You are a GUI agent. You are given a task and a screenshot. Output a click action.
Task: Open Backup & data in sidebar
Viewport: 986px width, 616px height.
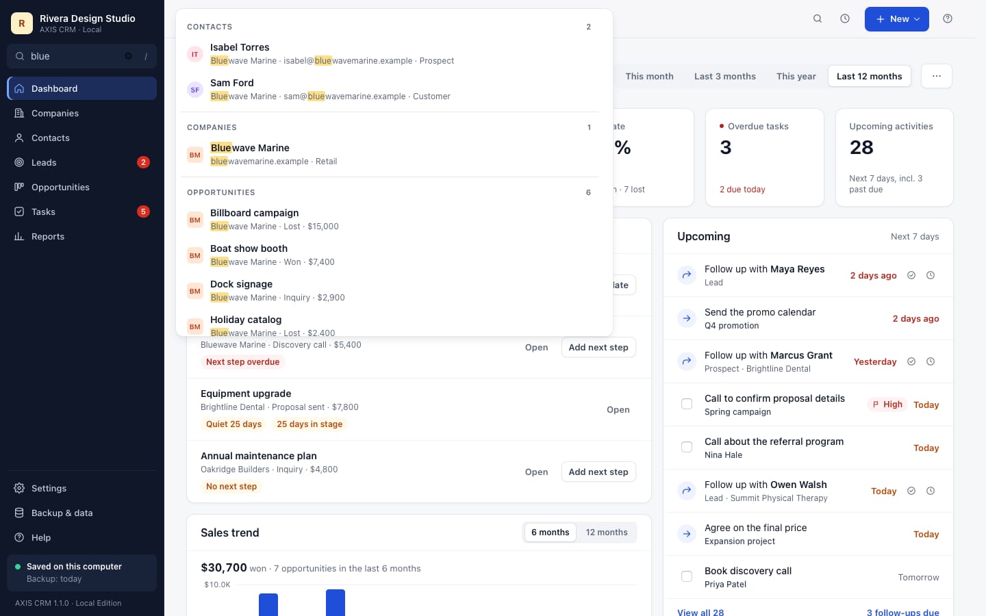(x=81, y=513)
